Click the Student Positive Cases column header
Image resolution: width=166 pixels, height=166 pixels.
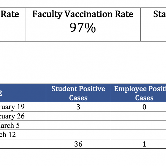tap(78, 93)
